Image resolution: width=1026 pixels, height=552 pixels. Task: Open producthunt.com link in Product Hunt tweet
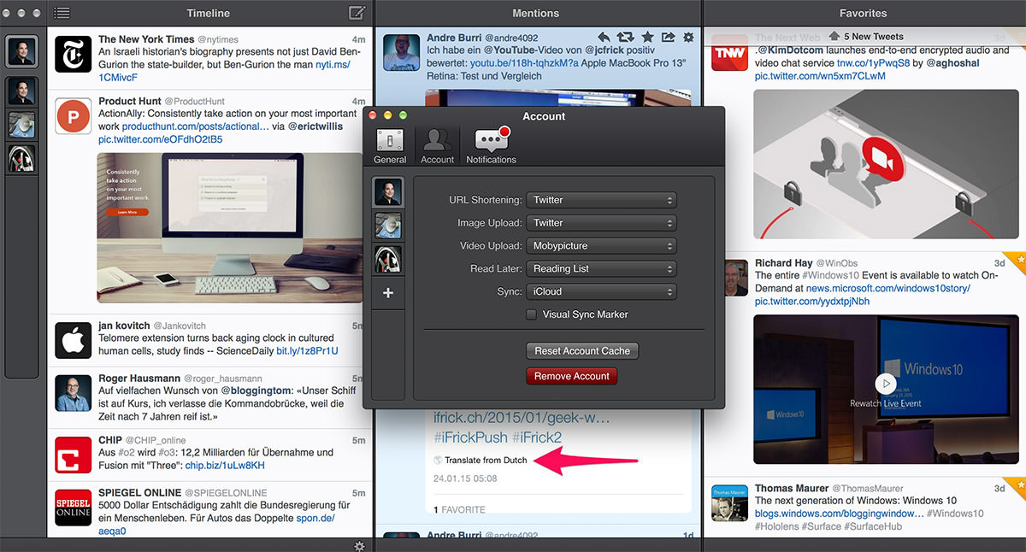[x=196, y=126]
